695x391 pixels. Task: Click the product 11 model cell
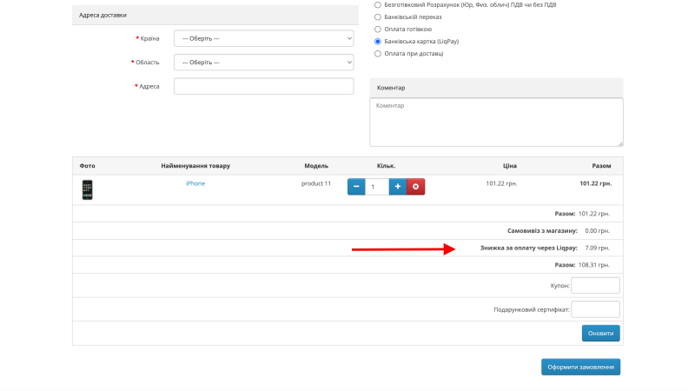coord(316,183)
